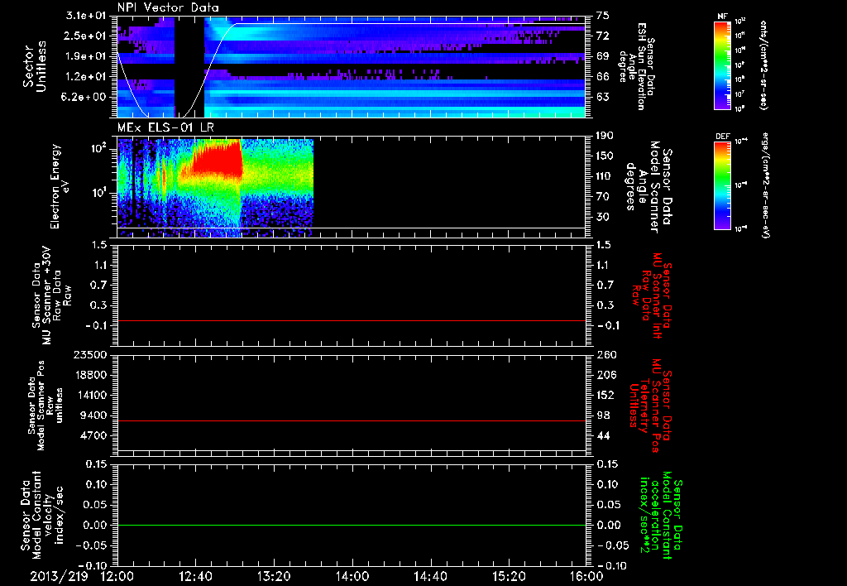847x586 pixels.
Task: Click the "MU Scanner +30V Raw Data" axis label
Action: pyautogui.click(x=50, y=295)
